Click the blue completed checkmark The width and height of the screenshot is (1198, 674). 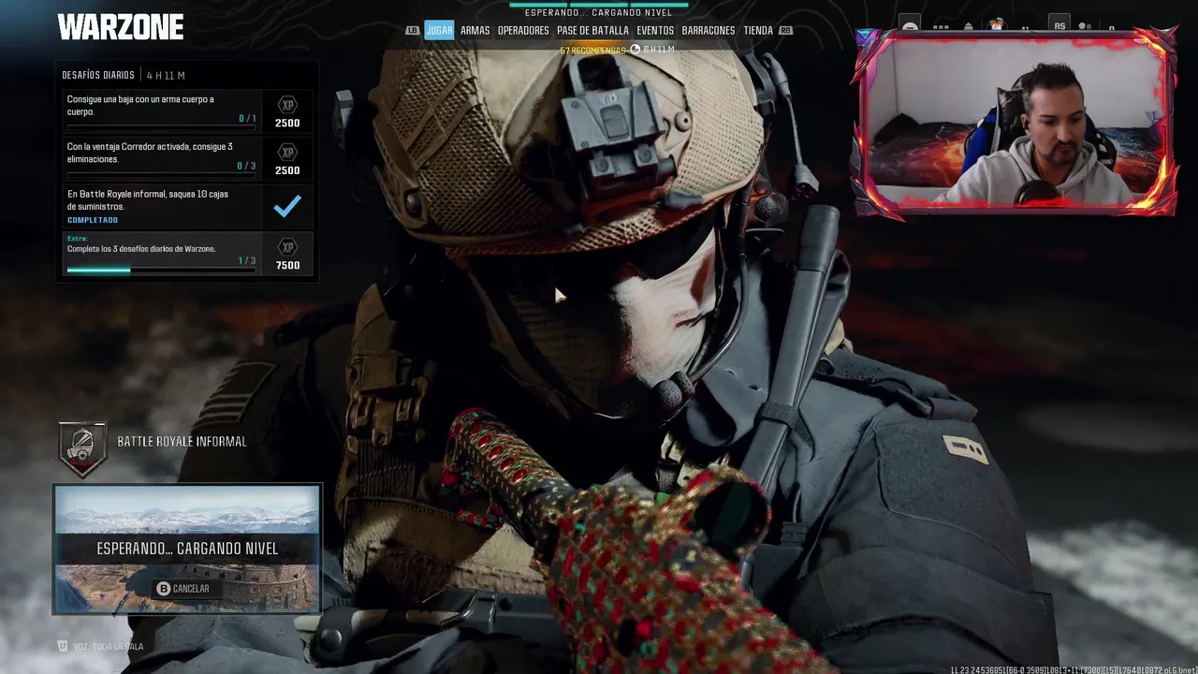(287, 206)
